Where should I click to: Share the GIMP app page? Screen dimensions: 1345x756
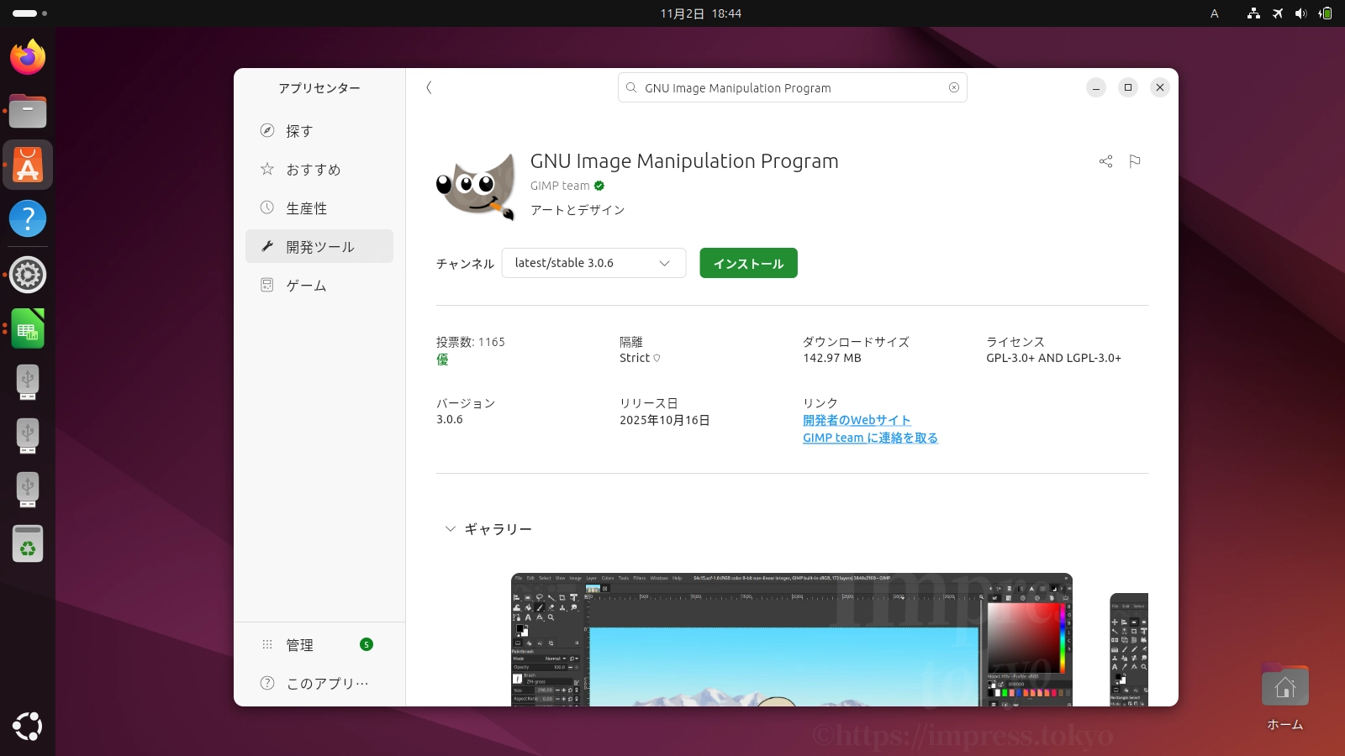click(x=1105, y=161)
